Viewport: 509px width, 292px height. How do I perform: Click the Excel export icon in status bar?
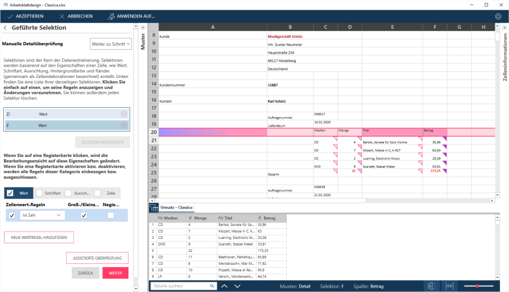click(431, 286)
